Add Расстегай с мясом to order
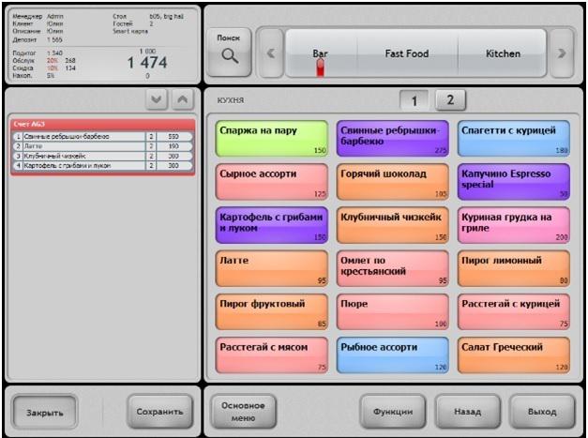This screenshot has width=588, height=438. pyautogui.click(x=272, y=355)
